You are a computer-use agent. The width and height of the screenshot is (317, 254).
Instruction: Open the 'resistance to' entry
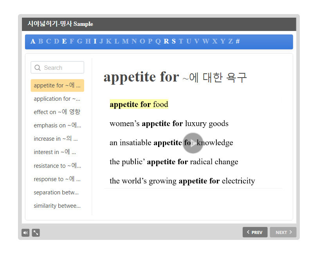[x=57, y=166]
